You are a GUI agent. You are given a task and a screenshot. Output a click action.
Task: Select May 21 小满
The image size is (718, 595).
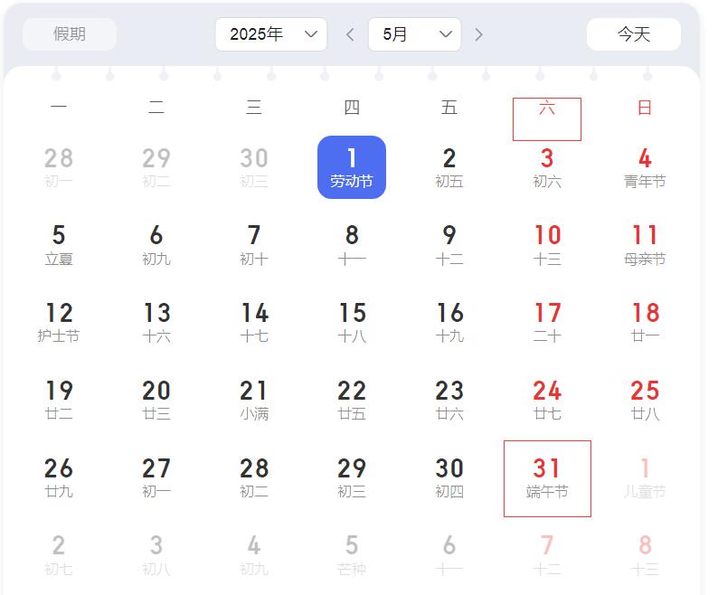[254, 400]
